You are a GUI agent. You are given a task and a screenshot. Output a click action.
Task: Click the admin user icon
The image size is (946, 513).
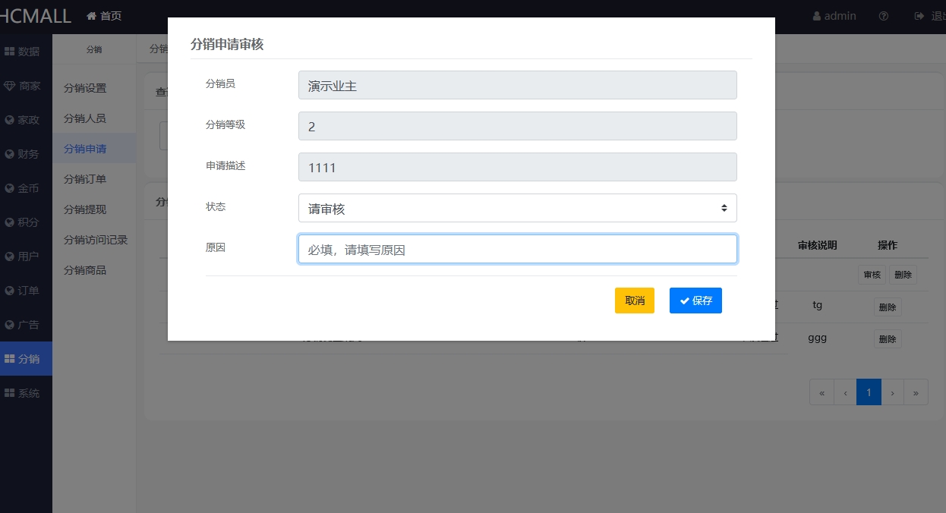817,16
